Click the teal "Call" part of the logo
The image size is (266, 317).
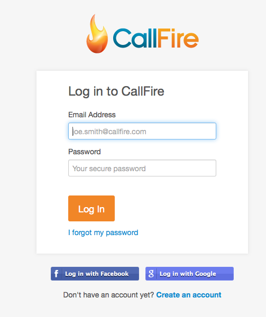point(134,38)
